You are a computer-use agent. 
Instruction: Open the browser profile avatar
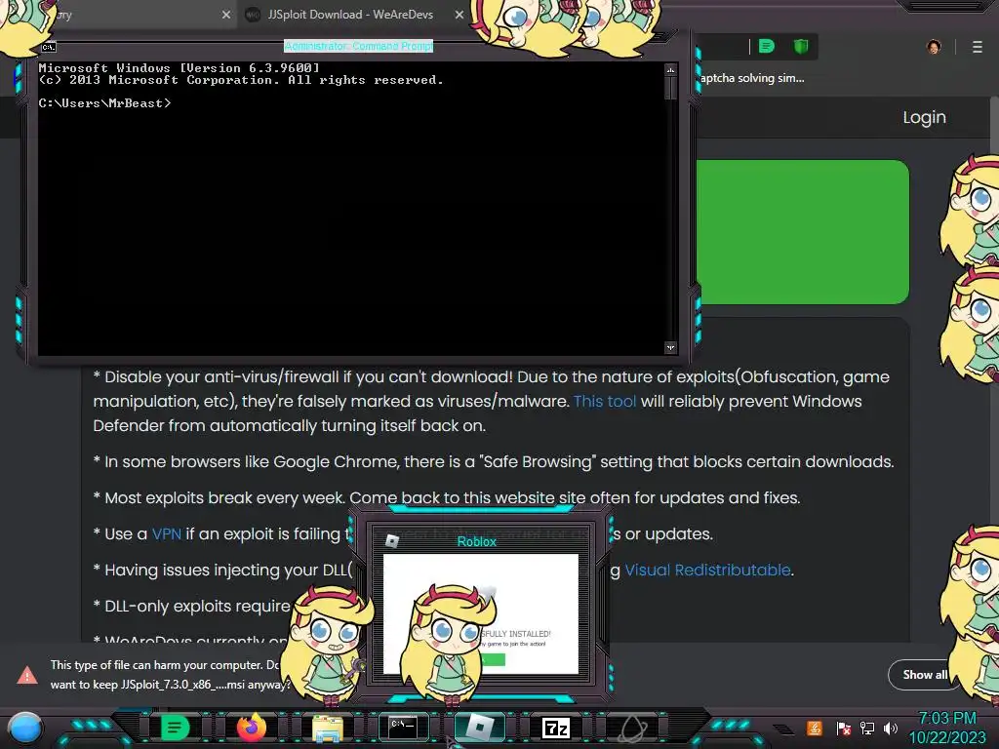point(934,47)
